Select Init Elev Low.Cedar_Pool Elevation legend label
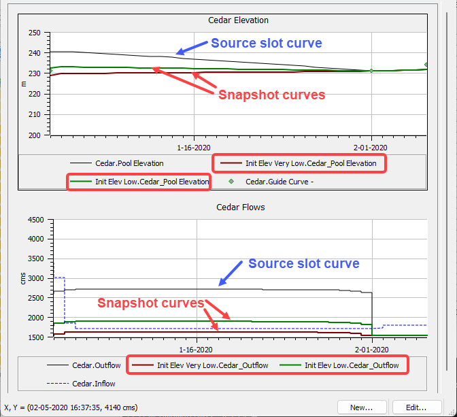Viewport: 457px width, 417px height. pyautogui.click(x=152, y=182)
